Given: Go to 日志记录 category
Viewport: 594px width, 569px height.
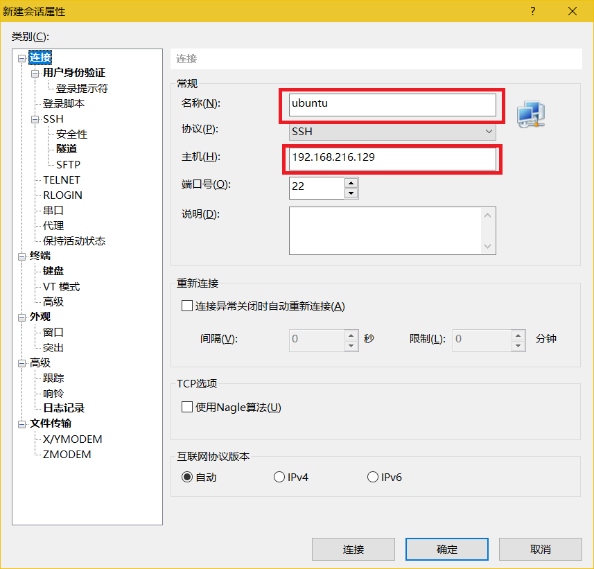Looking at the screenshot, I should click(x=64, y=408).
